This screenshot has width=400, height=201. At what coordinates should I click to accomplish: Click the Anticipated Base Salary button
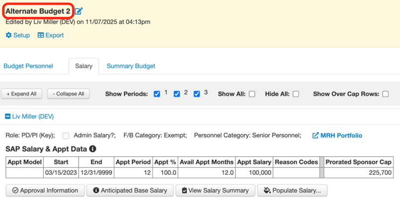tap(130, 190)
